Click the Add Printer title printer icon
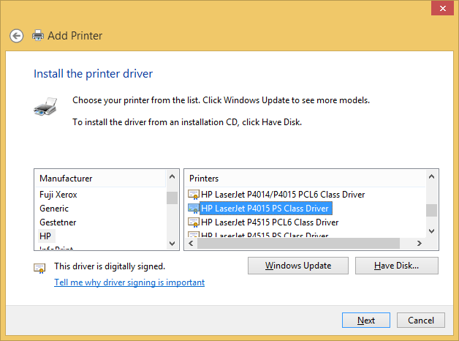Screen dimensions: 459x341 coord(37,35)
